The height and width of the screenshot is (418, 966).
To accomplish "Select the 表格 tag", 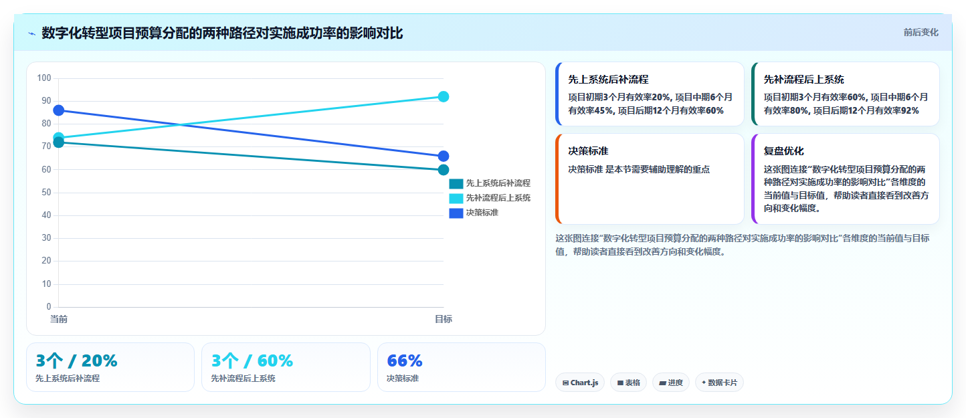I will coord(628,383).
